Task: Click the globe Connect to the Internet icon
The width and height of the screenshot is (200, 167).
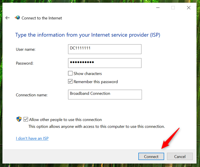Action: point(18,18)
